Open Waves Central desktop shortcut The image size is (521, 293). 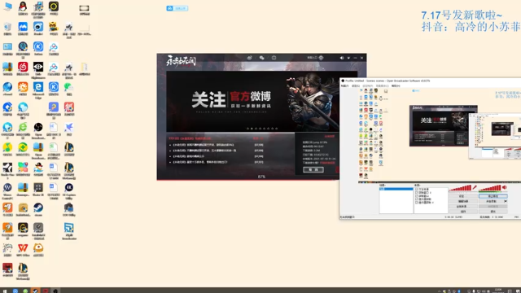tap(7, 191)
